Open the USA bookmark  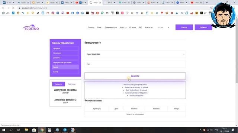tap(6, 13)
